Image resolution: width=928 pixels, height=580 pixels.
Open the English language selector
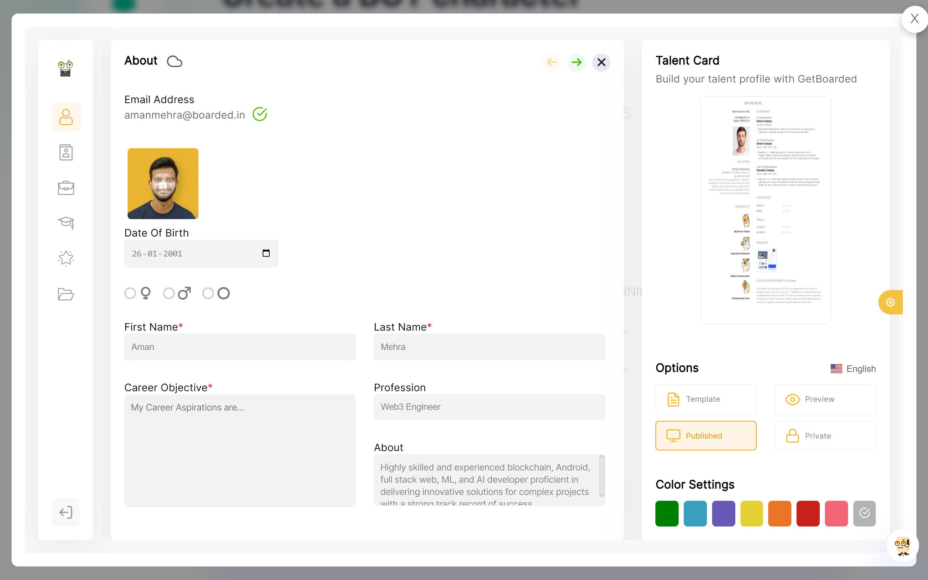point(853,369)
